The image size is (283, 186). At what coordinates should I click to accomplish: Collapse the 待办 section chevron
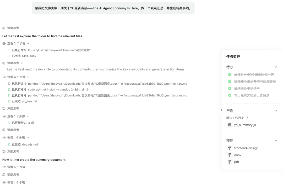click(x=276, y=67)
